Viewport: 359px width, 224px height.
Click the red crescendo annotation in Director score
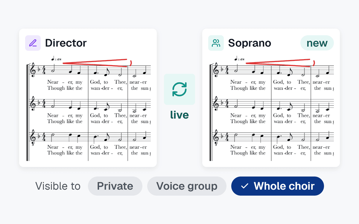(97, 63)
